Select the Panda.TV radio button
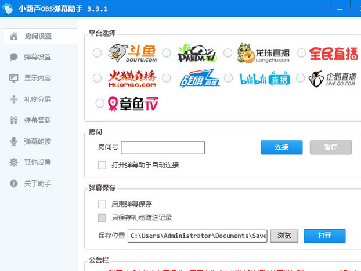The image size is (361, 271). pyautogui.click(x=166, y=53)
